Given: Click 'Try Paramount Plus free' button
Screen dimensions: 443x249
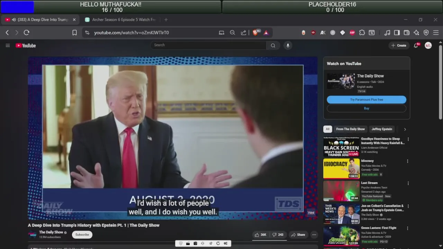Looking at the screenshot, I should tap(367, 100).
